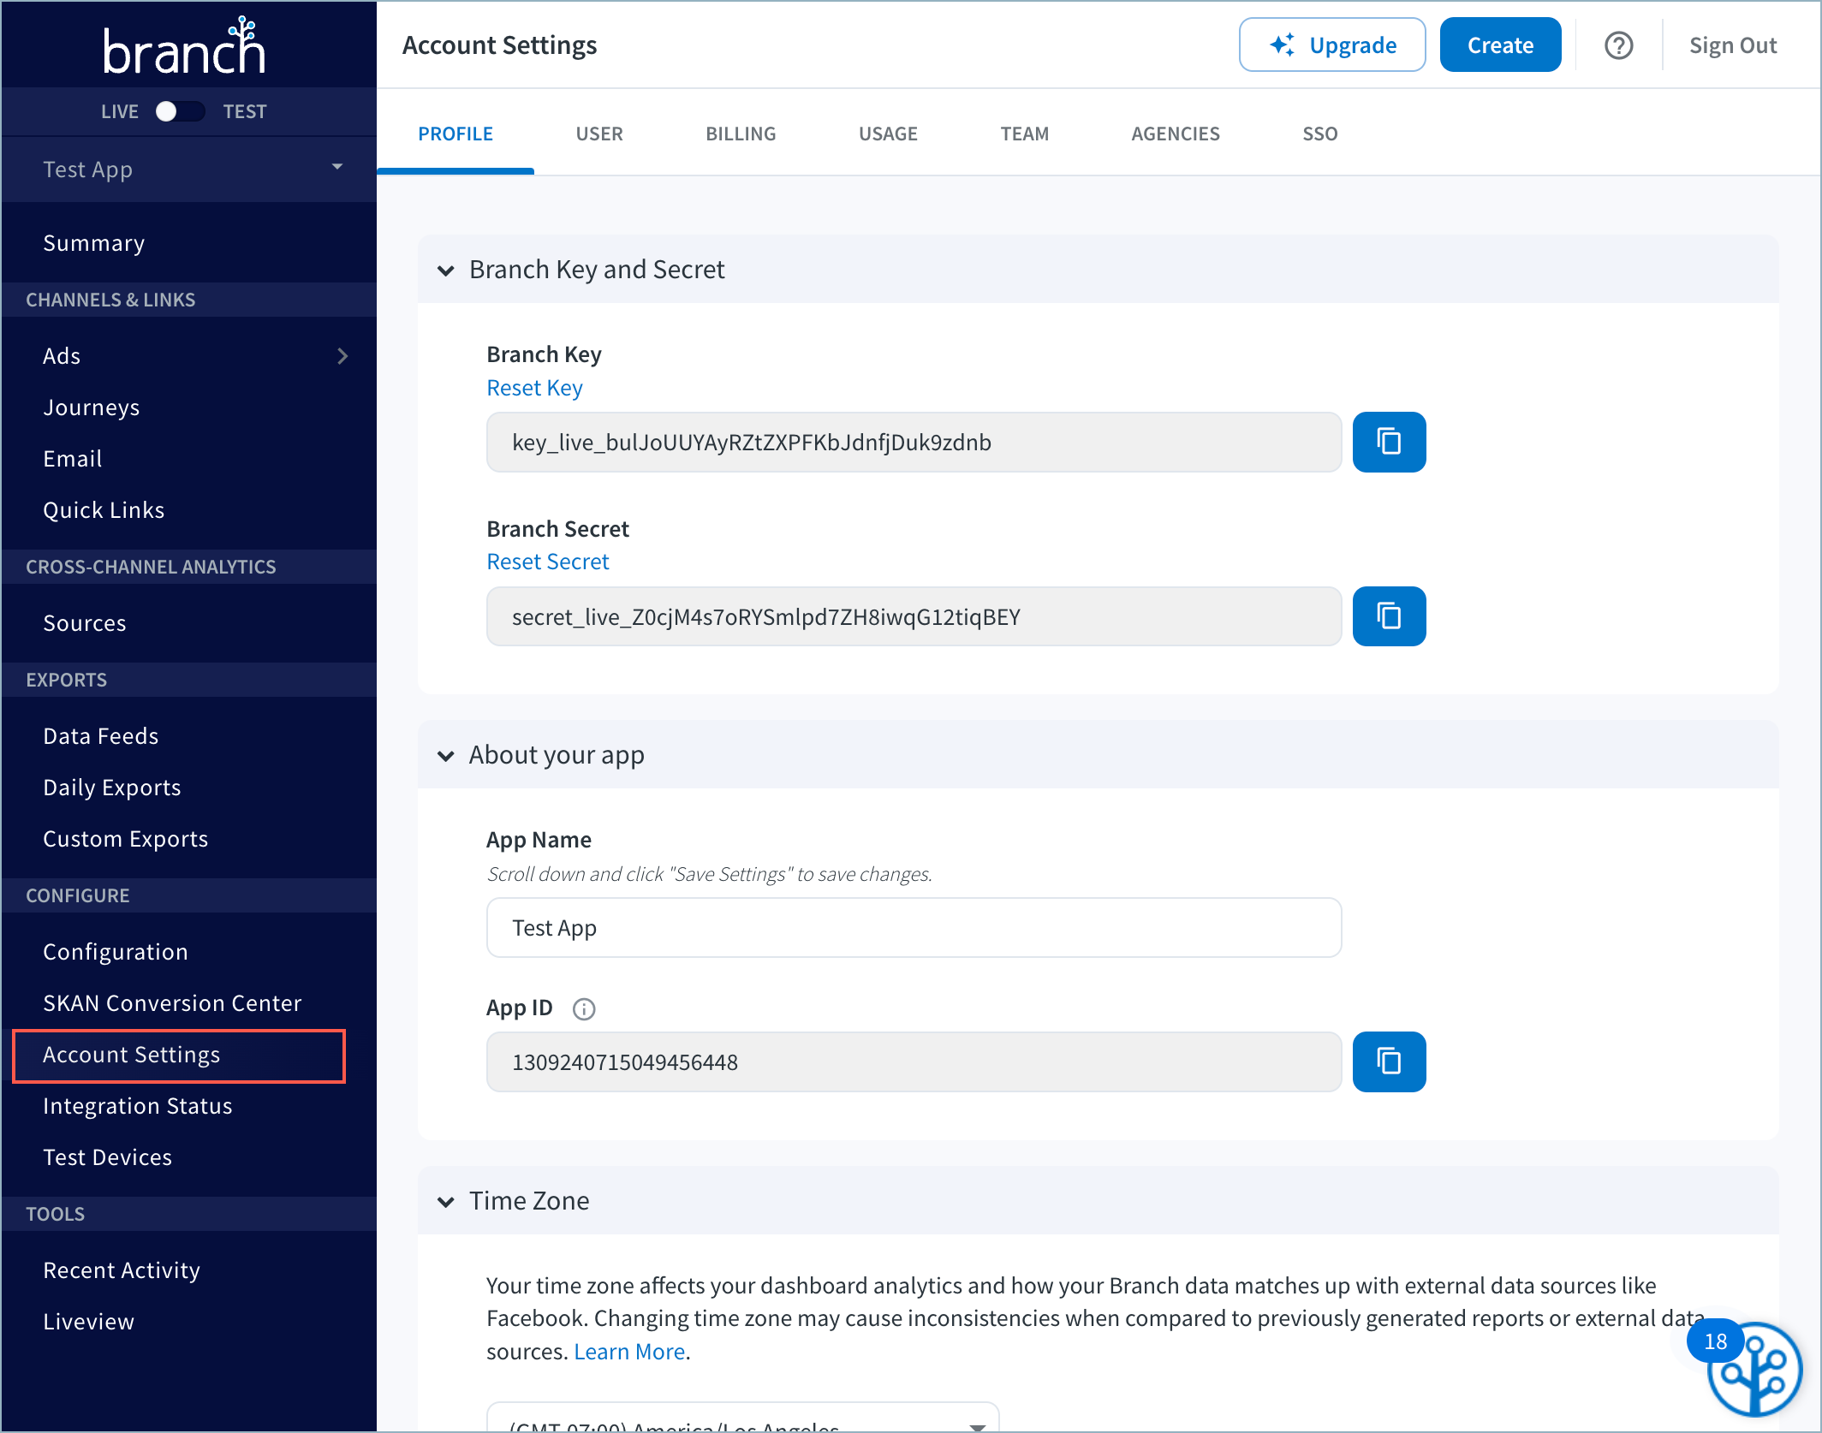Open the help question mark icon
Screen dimensions: 1822x1433
1618,45
